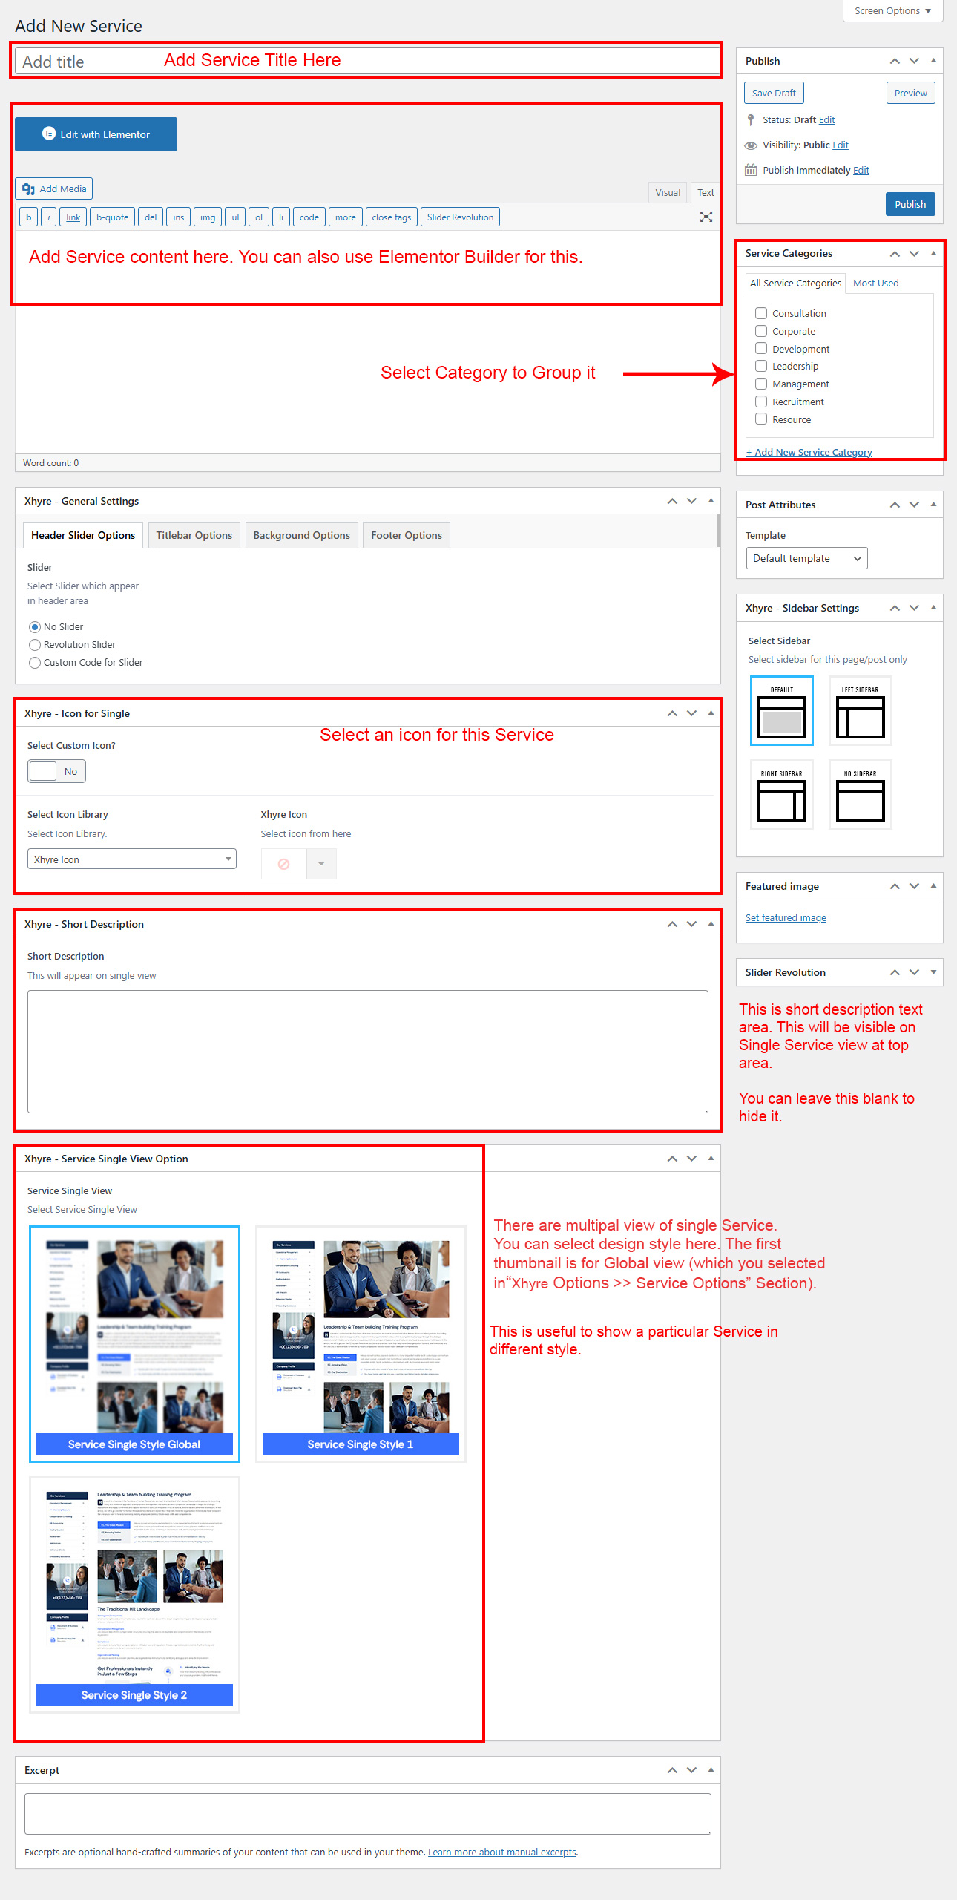Collapse the Publish panel with triangle toggle
Viewport: 957px width, 1900px height.
(933, 61)
